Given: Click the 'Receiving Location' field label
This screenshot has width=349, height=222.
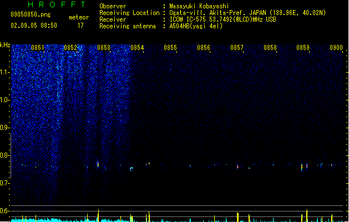Looking at the screenshot, I should [129, 13].
